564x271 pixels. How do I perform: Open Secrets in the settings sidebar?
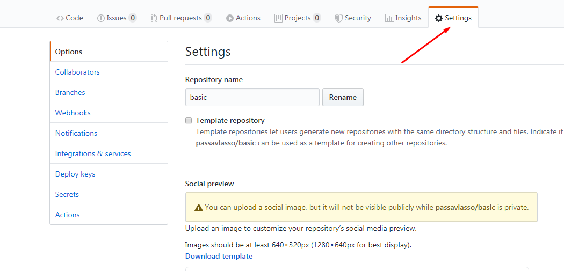(67, 194)
